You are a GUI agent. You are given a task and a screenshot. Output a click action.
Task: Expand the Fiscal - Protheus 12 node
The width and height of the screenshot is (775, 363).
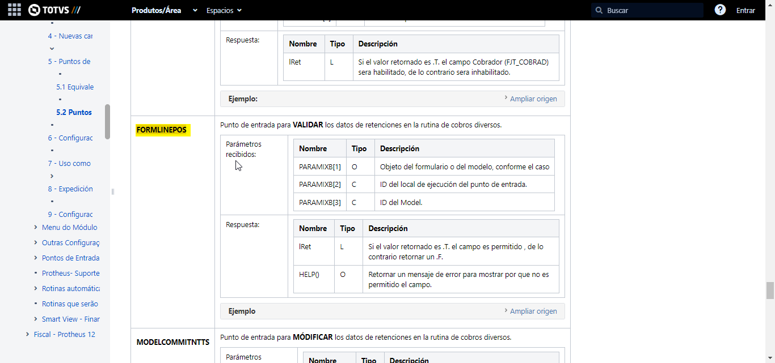pyautogui.click(x=28, y=335)
